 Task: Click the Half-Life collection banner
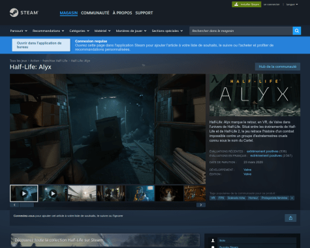(105, 240)
